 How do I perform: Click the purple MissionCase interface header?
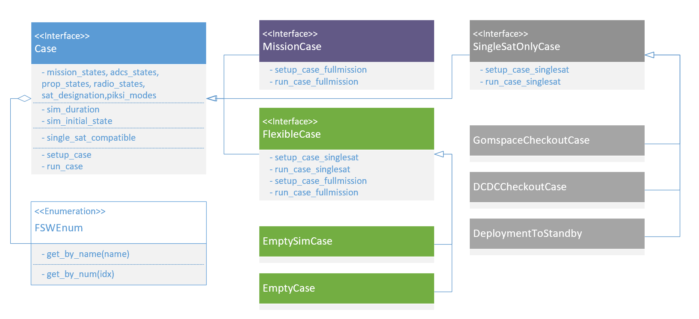click(x=347, y=41)
